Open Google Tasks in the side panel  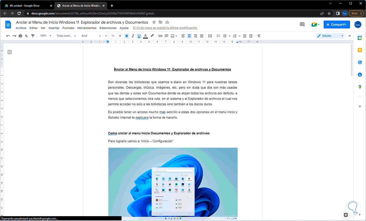pos(360,62)
